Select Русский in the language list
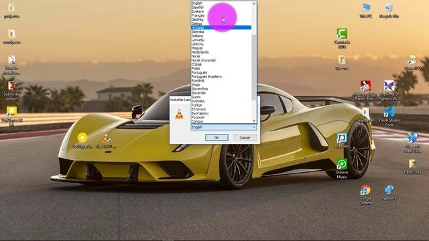The width and height of the screenshot is (429, 241). pos(221,118)
